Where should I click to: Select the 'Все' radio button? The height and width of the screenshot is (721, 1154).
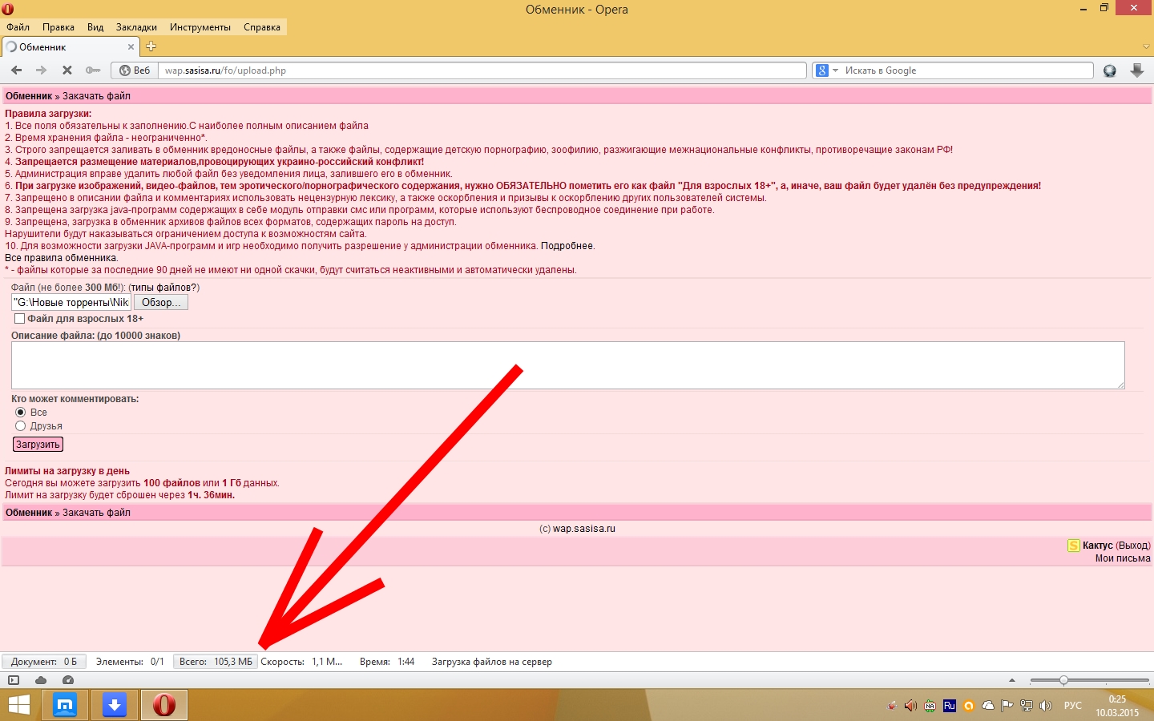(x=21, y=412)
